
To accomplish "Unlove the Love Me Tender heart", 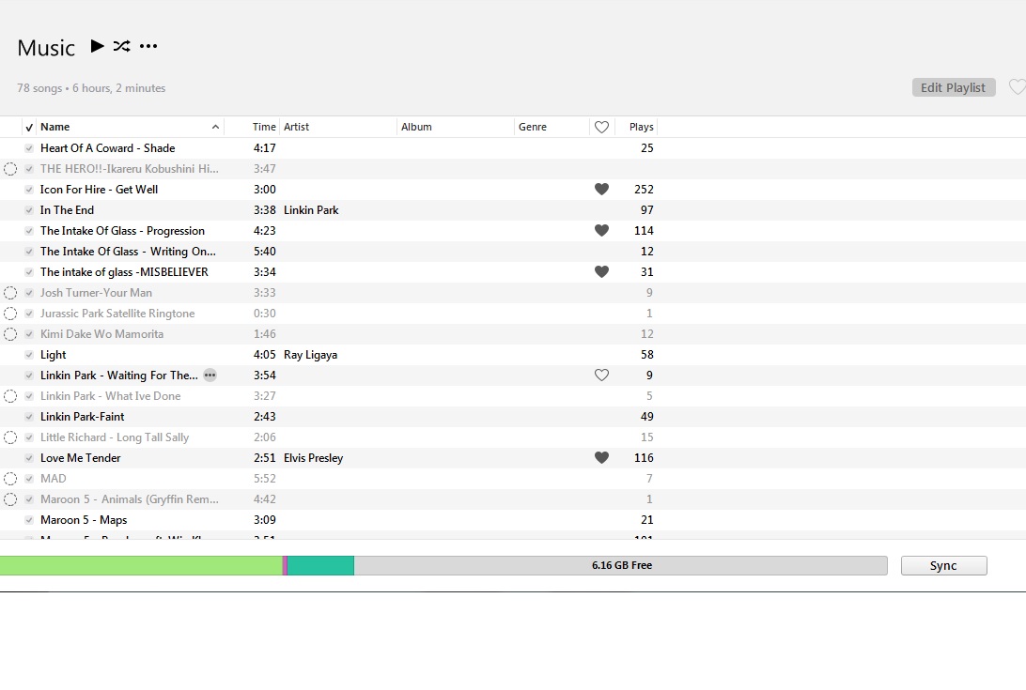I will (x=601, y=458).
